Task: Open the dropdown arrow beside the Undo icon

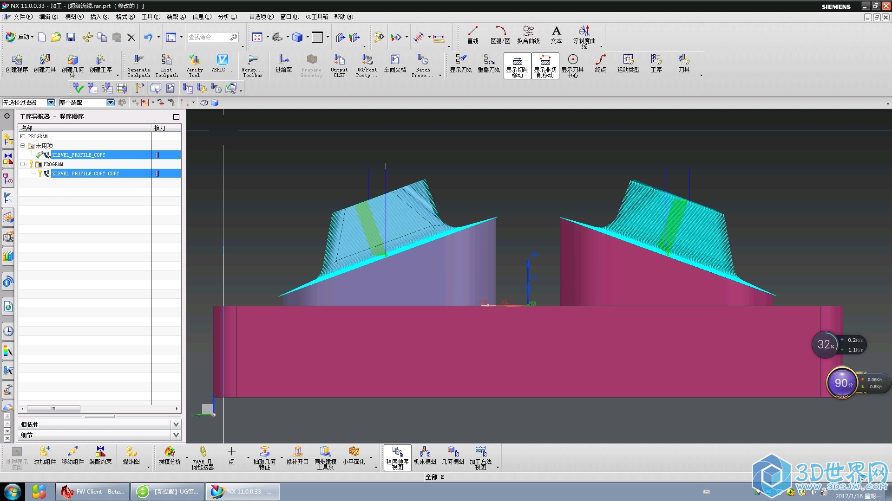Action: [x=158, y=37]
